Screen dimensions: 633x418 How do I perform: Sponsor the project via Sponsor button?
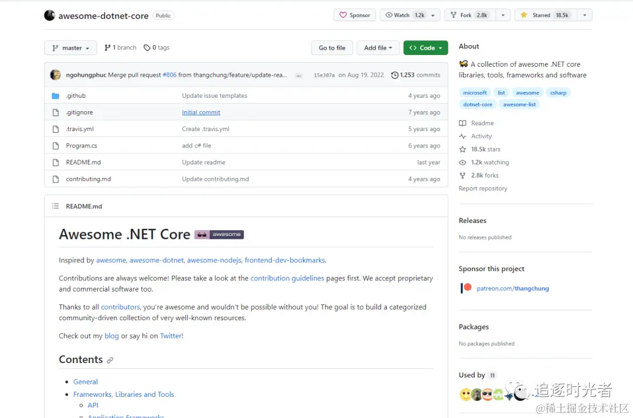[x=355, y=15]
